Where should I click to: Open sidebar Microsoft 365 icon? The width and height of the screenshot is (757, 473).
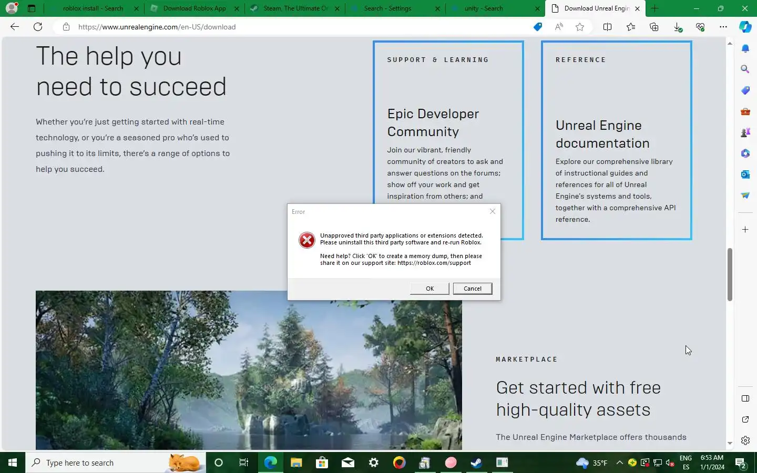[x=745, y=153]
